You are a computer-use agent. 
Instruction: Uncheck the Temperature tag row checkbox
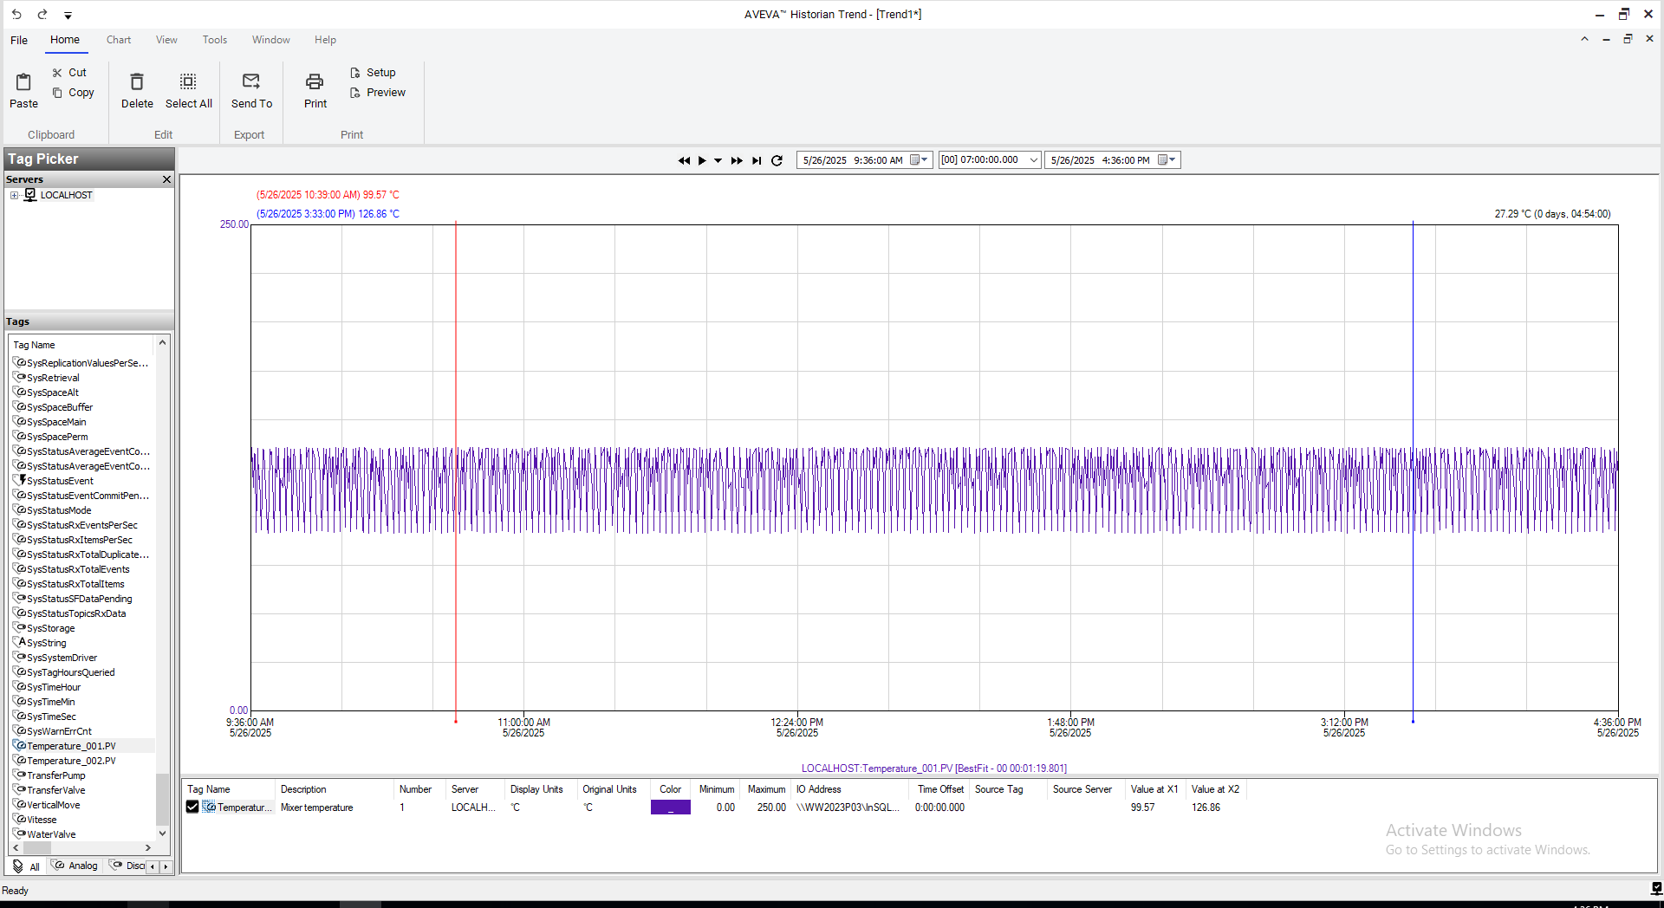click(x=192, y=807)
